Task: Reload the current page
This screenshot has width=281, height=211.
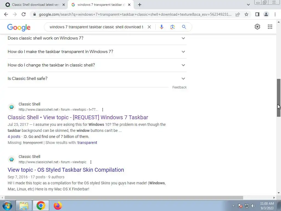Action: pos(24,14)
